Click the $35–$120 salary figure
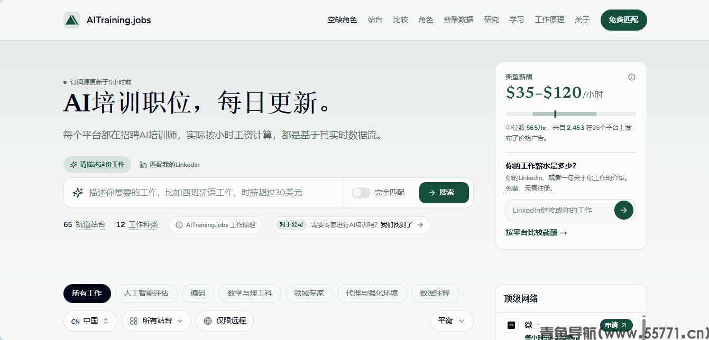Screen dimensions: 709x340 click(x=544, y=93)
